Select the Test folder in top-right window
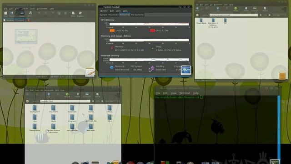291x164 pixels. pos(225,21)
